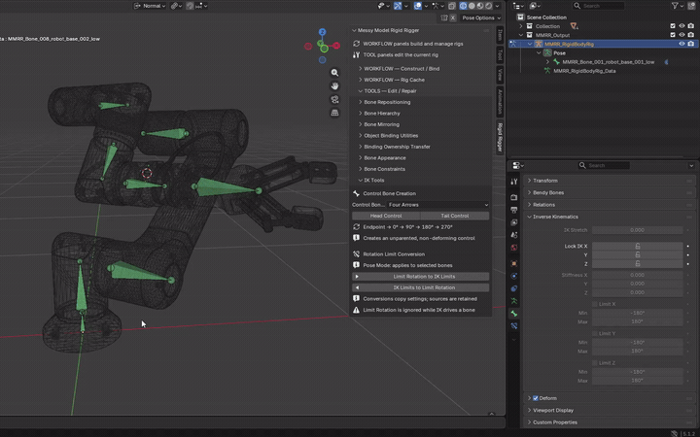This screenshot has width=700, height=437.
Task: Click IK Limits to Limit Rotation button
Action: tap(421, 287)
